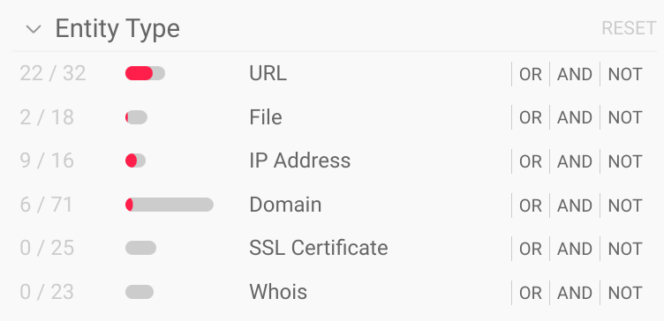Collapse the Entity Type section chevron
Screen dimensions: 664x321
click(33, 29)
